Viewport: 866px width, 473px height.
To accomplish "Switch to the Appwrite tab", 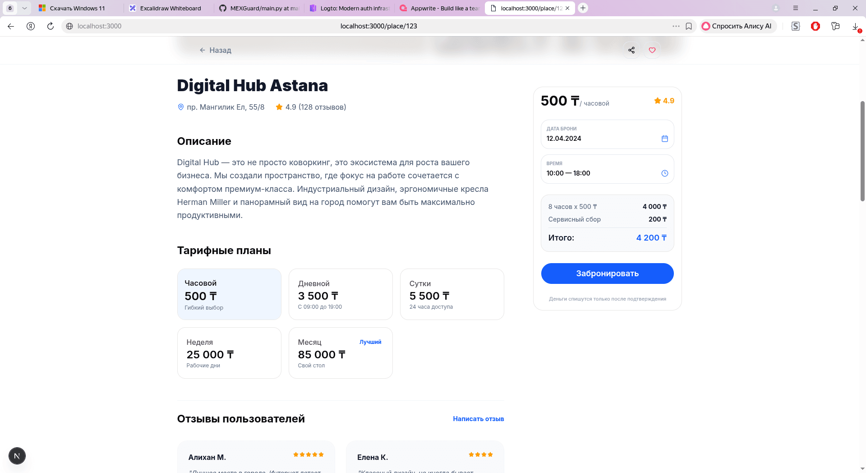I will point(440,8).
